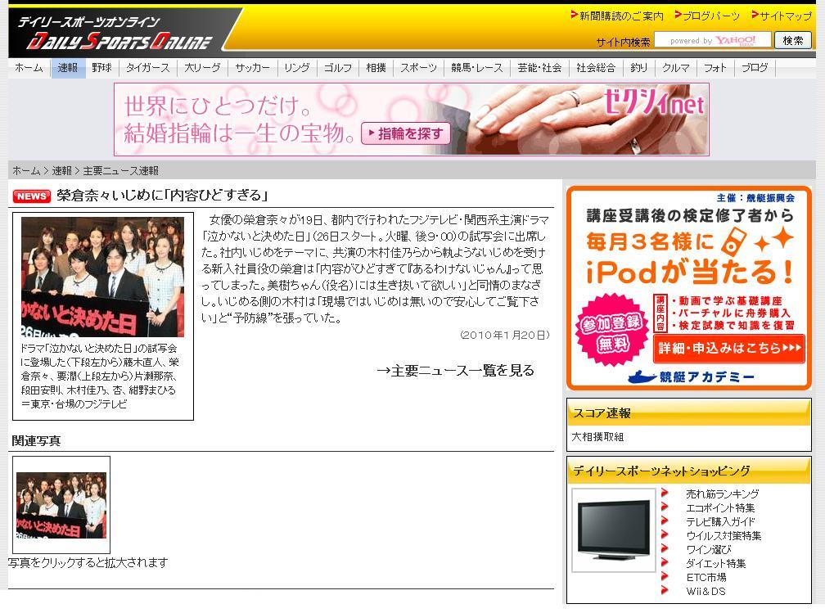Click the 検索 search button
Viewport: 825px width, 613px height.
(x=793, y=41)
